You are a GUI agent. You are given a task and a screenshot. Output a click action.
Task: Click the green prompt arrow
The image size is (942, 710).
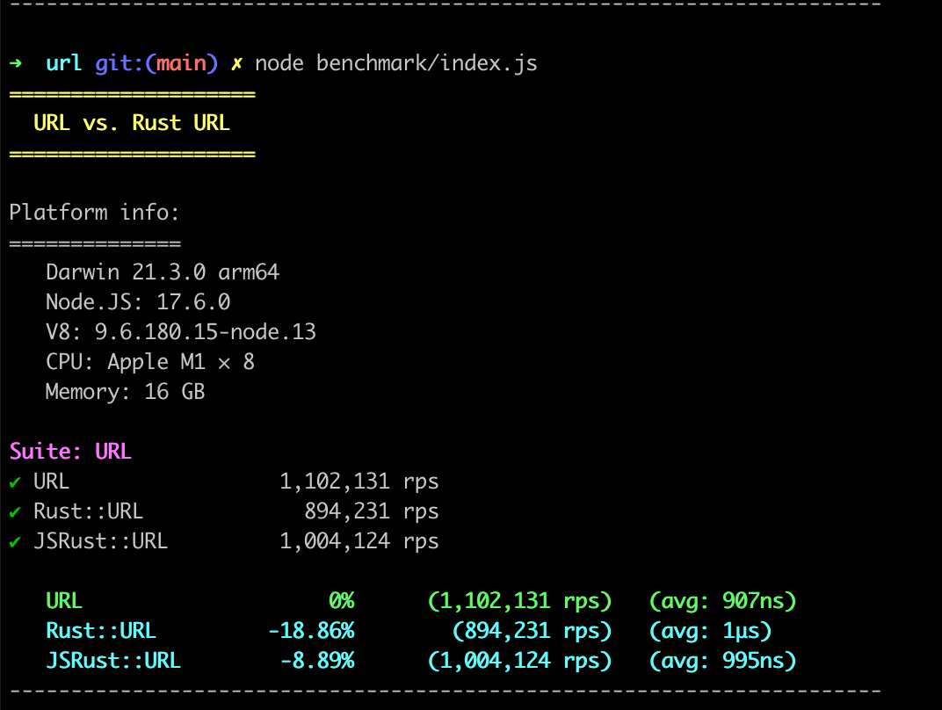[16, 63]
